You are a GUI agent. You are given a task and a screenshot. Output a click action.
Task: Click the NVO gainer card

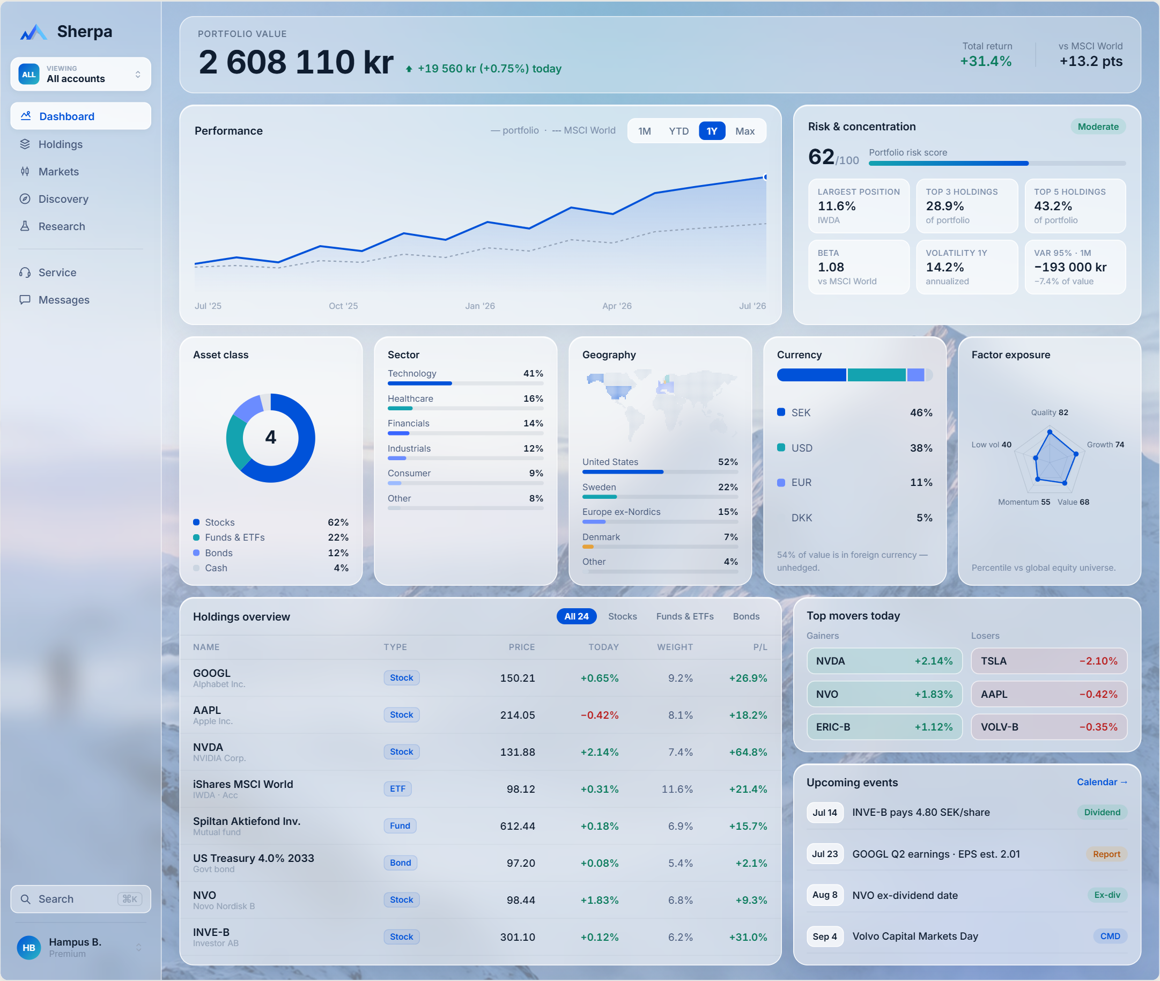click(x=884, y=694)
